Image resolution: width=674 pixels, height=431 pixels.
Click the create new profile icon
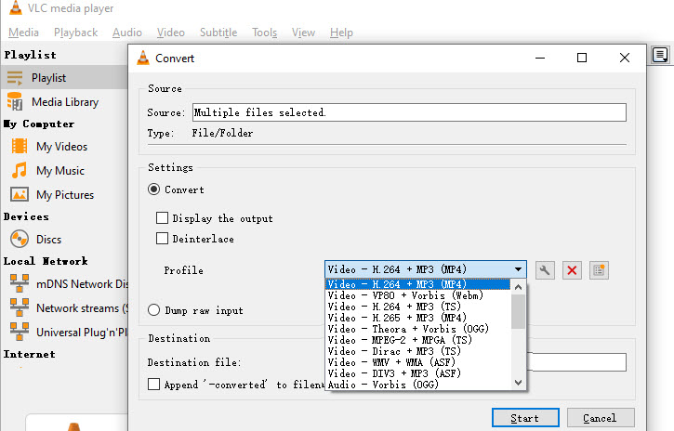click(x=599, y=270)
